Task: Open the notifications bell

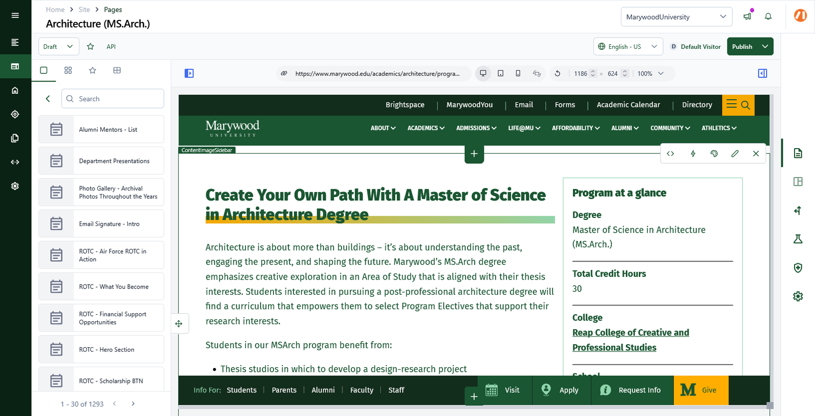Action: pyautogui.click(x=768, y=16)
